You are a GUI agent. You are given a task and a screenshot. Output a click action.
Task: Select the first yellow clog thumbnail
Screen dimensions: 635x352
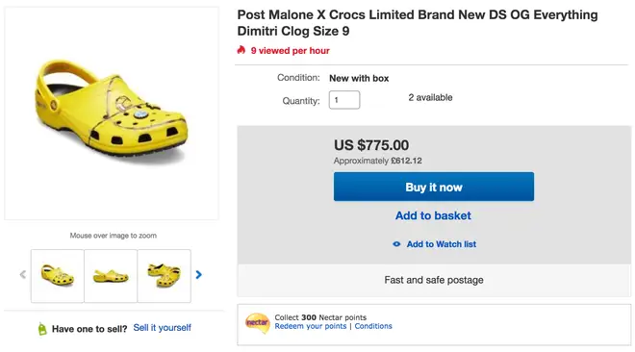[58, 276]
